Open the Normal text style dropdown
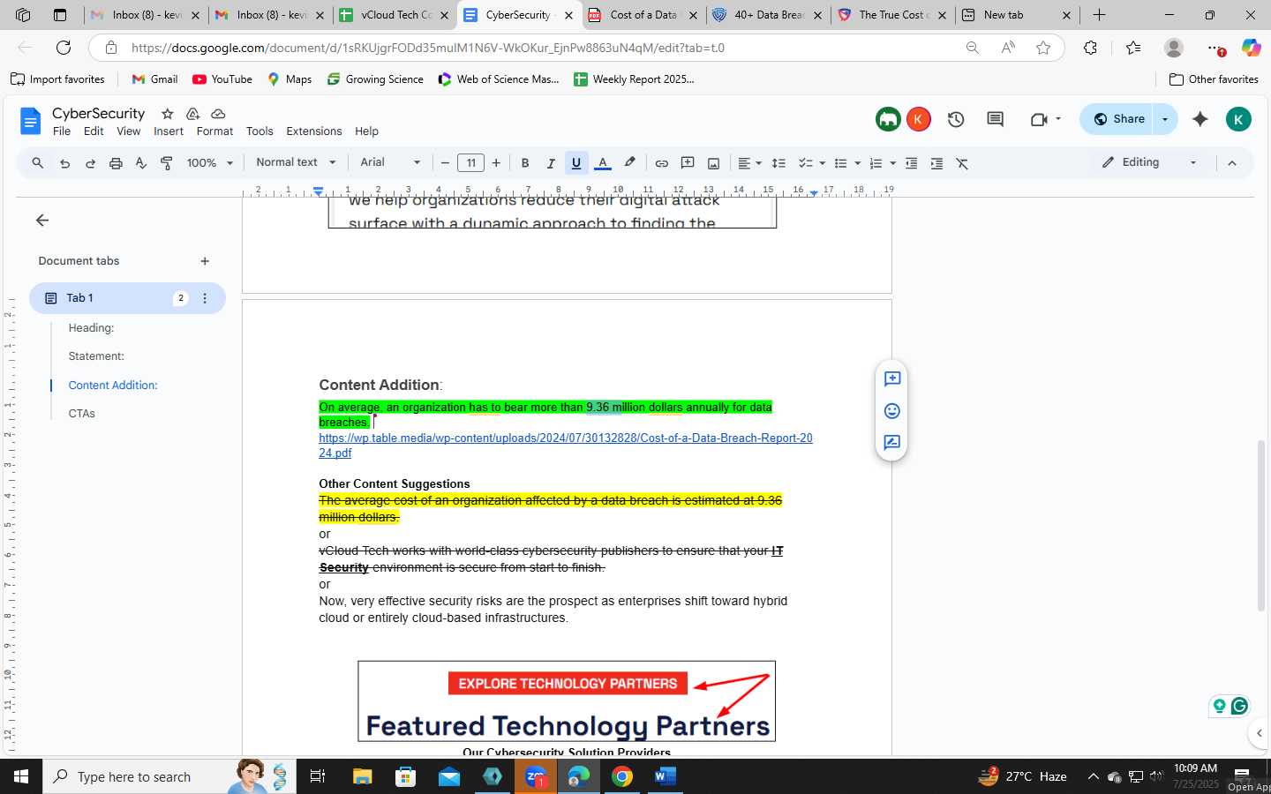The height and width of the screenshot is (794, 1271). click(296, 162)
